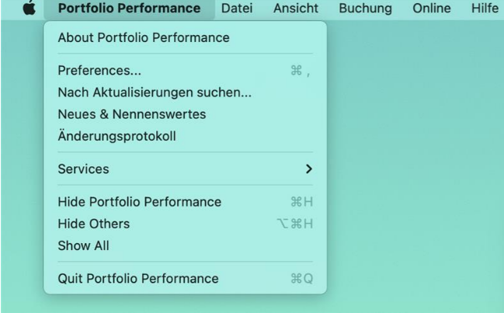Screen dimensions: 504x313
Task: Select About Portfolio Performance
Action: pyautogui.click(x=185, y=37)
